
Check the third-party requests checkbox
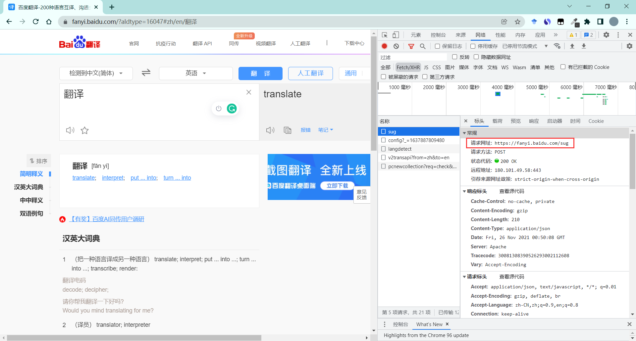tap(425, 77)
